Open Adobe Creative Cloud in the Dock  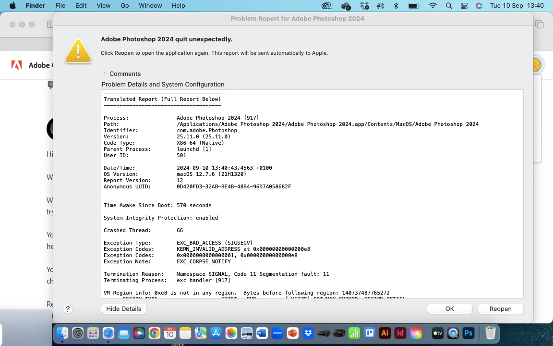(x=416, y=333)
